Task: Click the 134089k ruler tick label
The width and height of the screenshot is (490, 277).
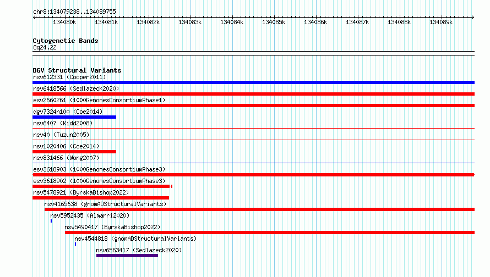Action: coord(441,22)
